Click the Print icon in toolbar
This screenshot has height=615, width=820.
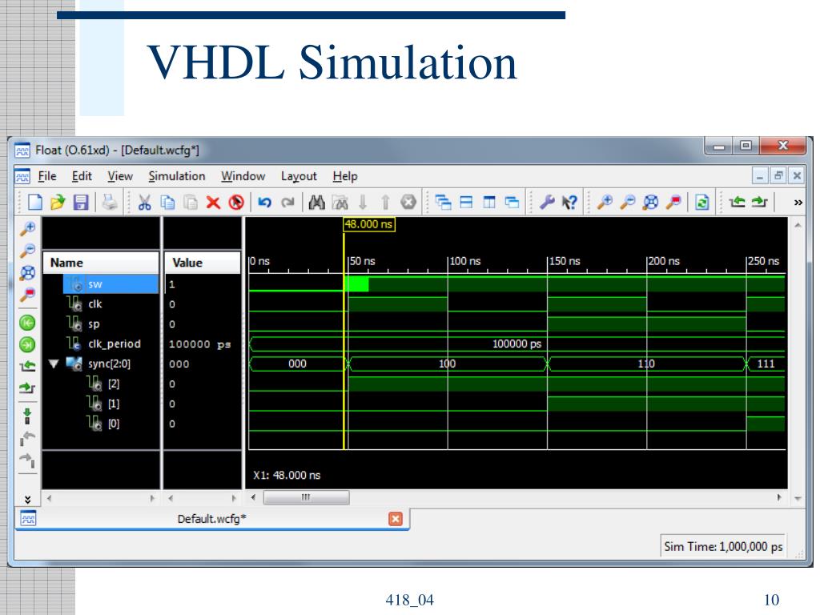coord(109,202)
